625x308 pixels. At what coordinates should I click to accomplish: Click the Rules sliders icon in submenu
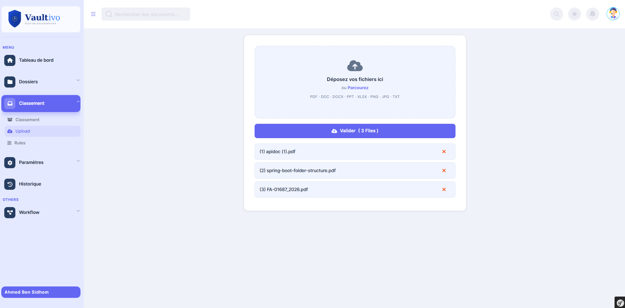[9, 143]
